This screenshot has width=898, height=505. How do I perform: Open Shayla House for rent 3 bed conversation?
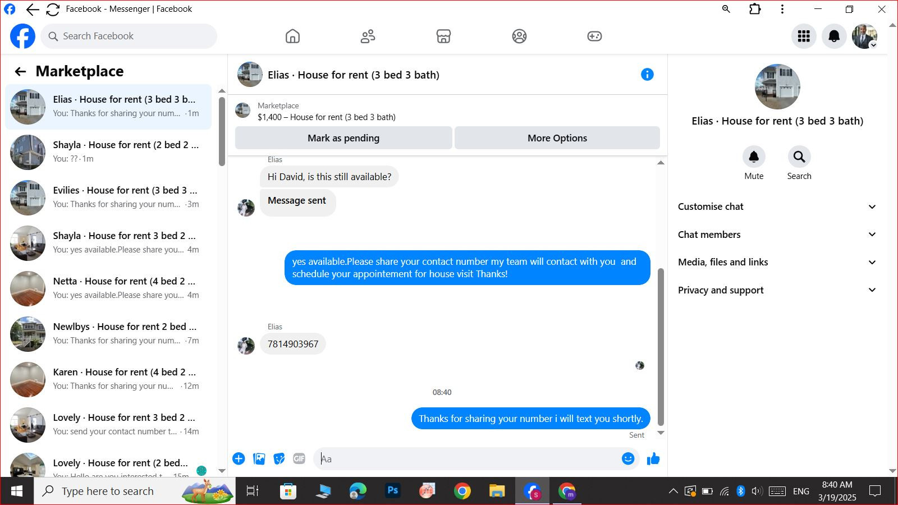(108, 243)
